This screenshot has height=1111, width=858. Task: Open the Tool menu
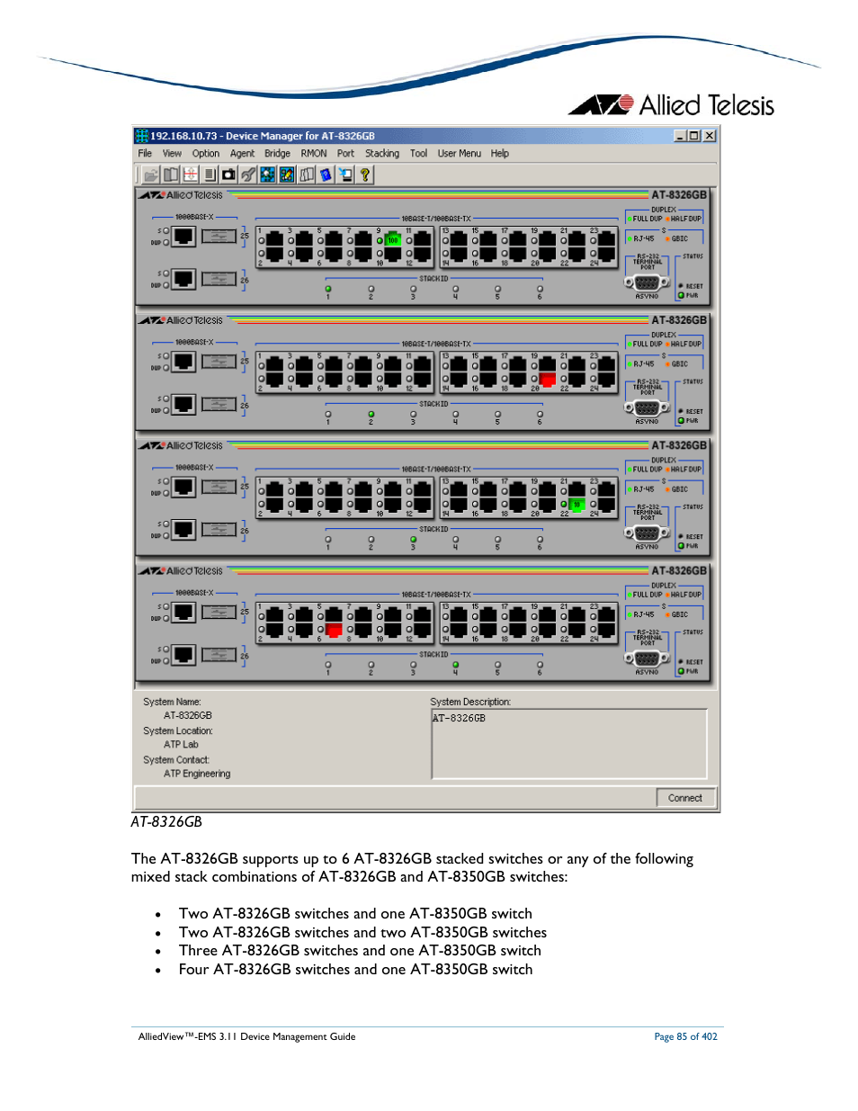click(418, 154)
